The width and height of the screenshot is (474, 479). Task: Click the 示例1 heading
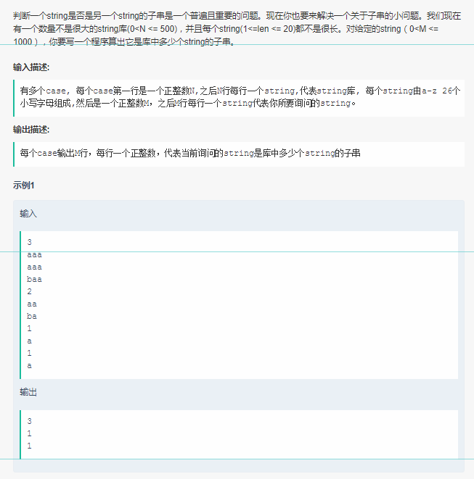point(23,185)
